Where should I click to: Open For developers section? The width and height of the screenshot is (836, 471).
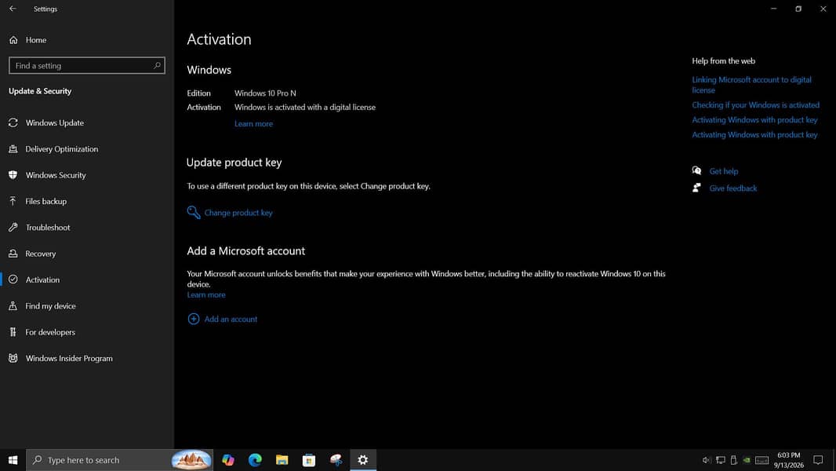[87, 332]
